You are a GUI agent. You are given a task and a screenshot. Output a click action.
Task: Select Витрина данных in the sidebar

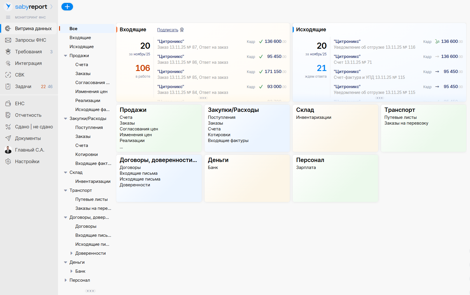click(x=33, y=28)
